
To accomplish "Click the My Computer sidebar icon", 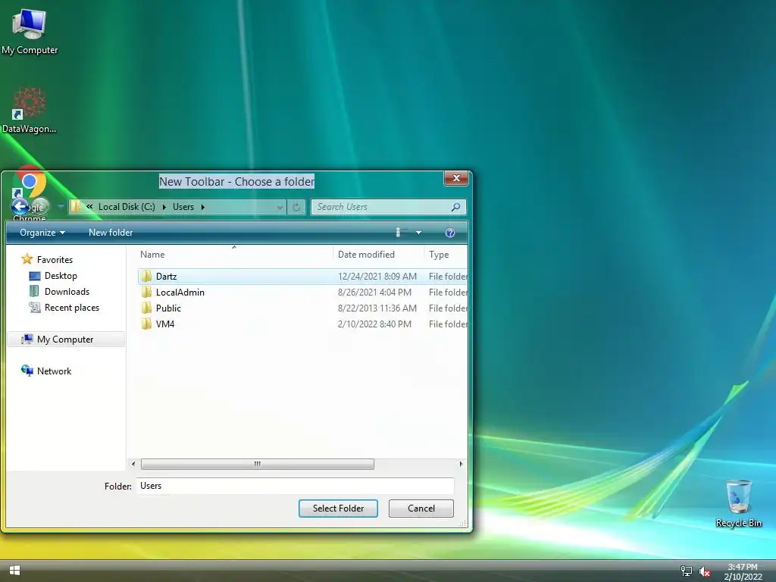I will pyautogui.click(x=27, y=339).
